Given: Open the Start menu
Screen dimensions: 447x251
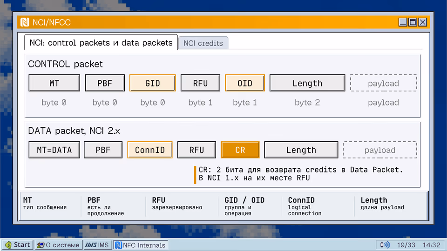Looking at the screenshot, I should coord(18,245).
